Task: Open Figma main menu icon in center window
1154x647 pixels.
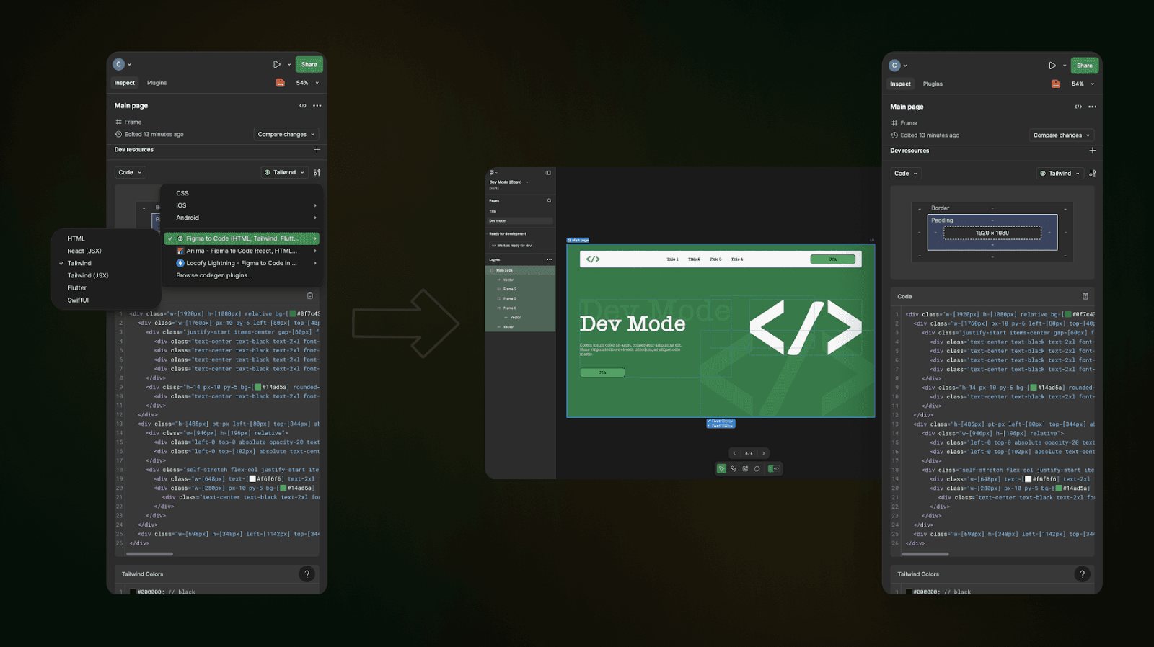Action: pyautogui.click(x=492, y=173)
